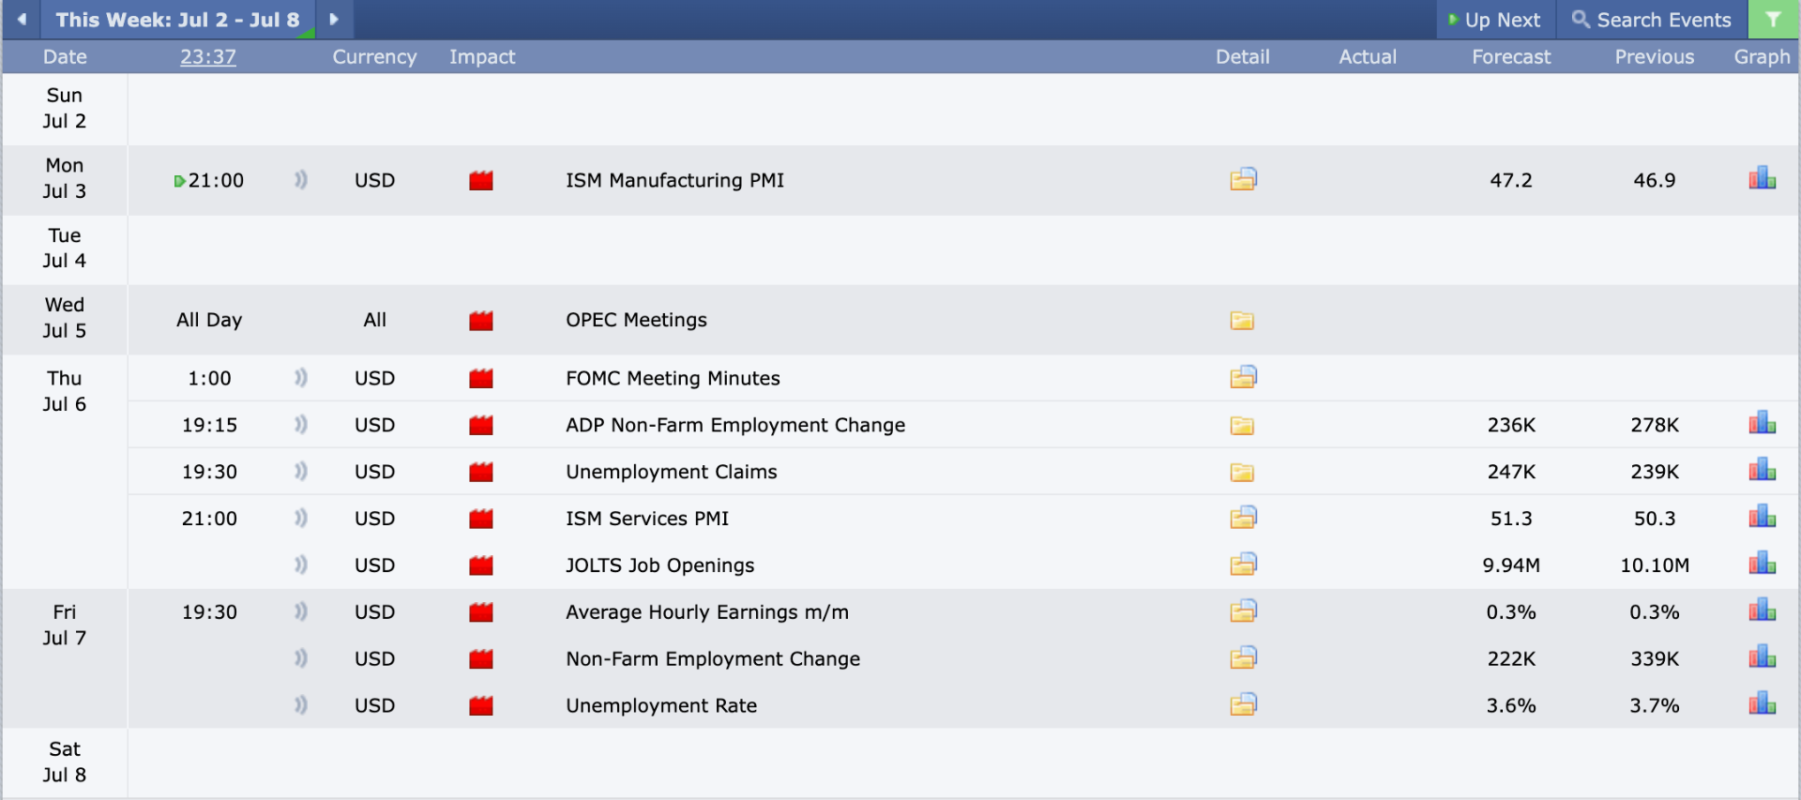The height and width of the screenshot is (800, 1801).
Task: Open detail folder for ISM Manufacturing PMI
Action: coord(1243,179)
